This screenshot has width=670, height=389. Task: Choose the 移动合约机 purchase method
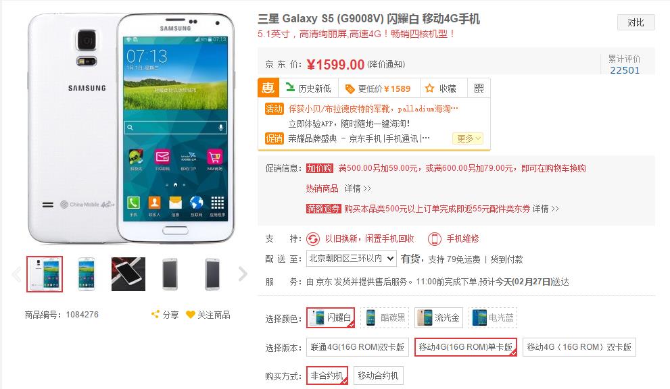coord(378,375)
